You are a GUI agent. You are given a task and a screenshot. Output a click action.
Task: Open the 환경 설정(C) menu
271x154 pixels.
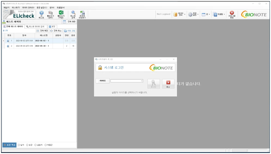tap(42, 8)
